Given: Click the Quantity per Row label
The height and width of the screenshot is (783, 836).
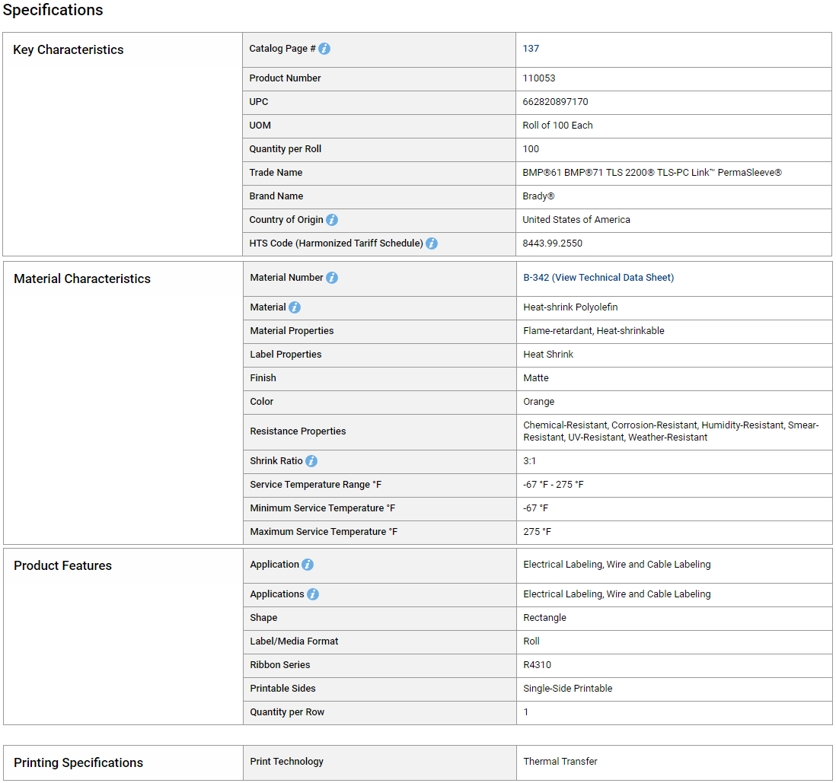Looking at the screenshot, I should click(x=287, y=712).
